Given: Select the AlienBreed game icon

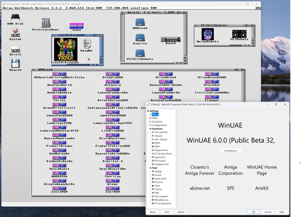Looking at the screenshot, I should (166, 74).
